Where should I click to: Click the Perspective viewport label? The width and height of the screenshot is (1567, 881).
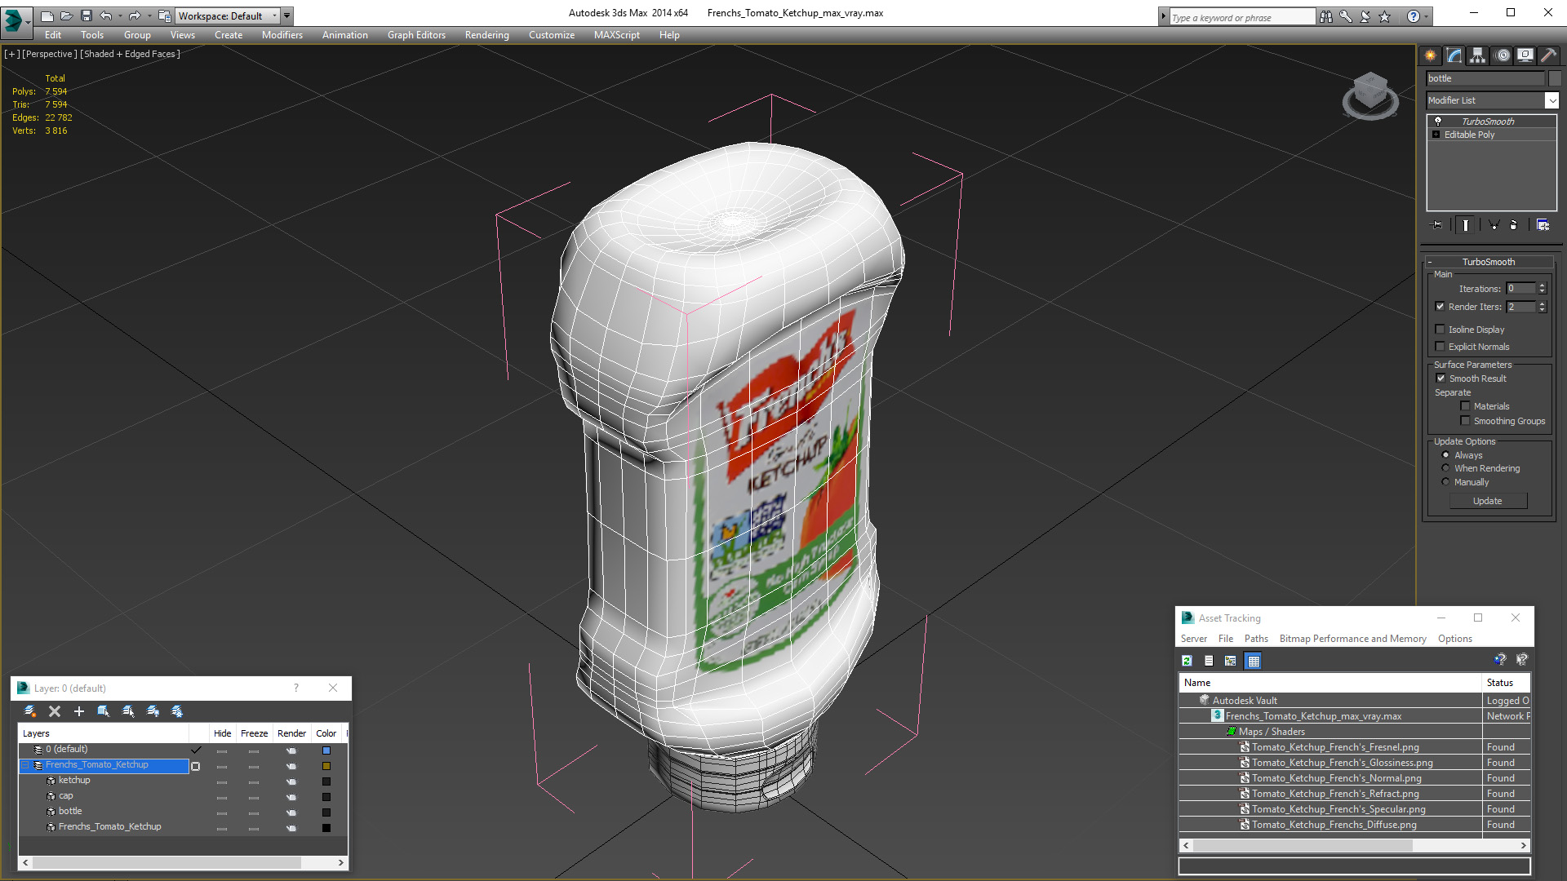pos(50,54)
